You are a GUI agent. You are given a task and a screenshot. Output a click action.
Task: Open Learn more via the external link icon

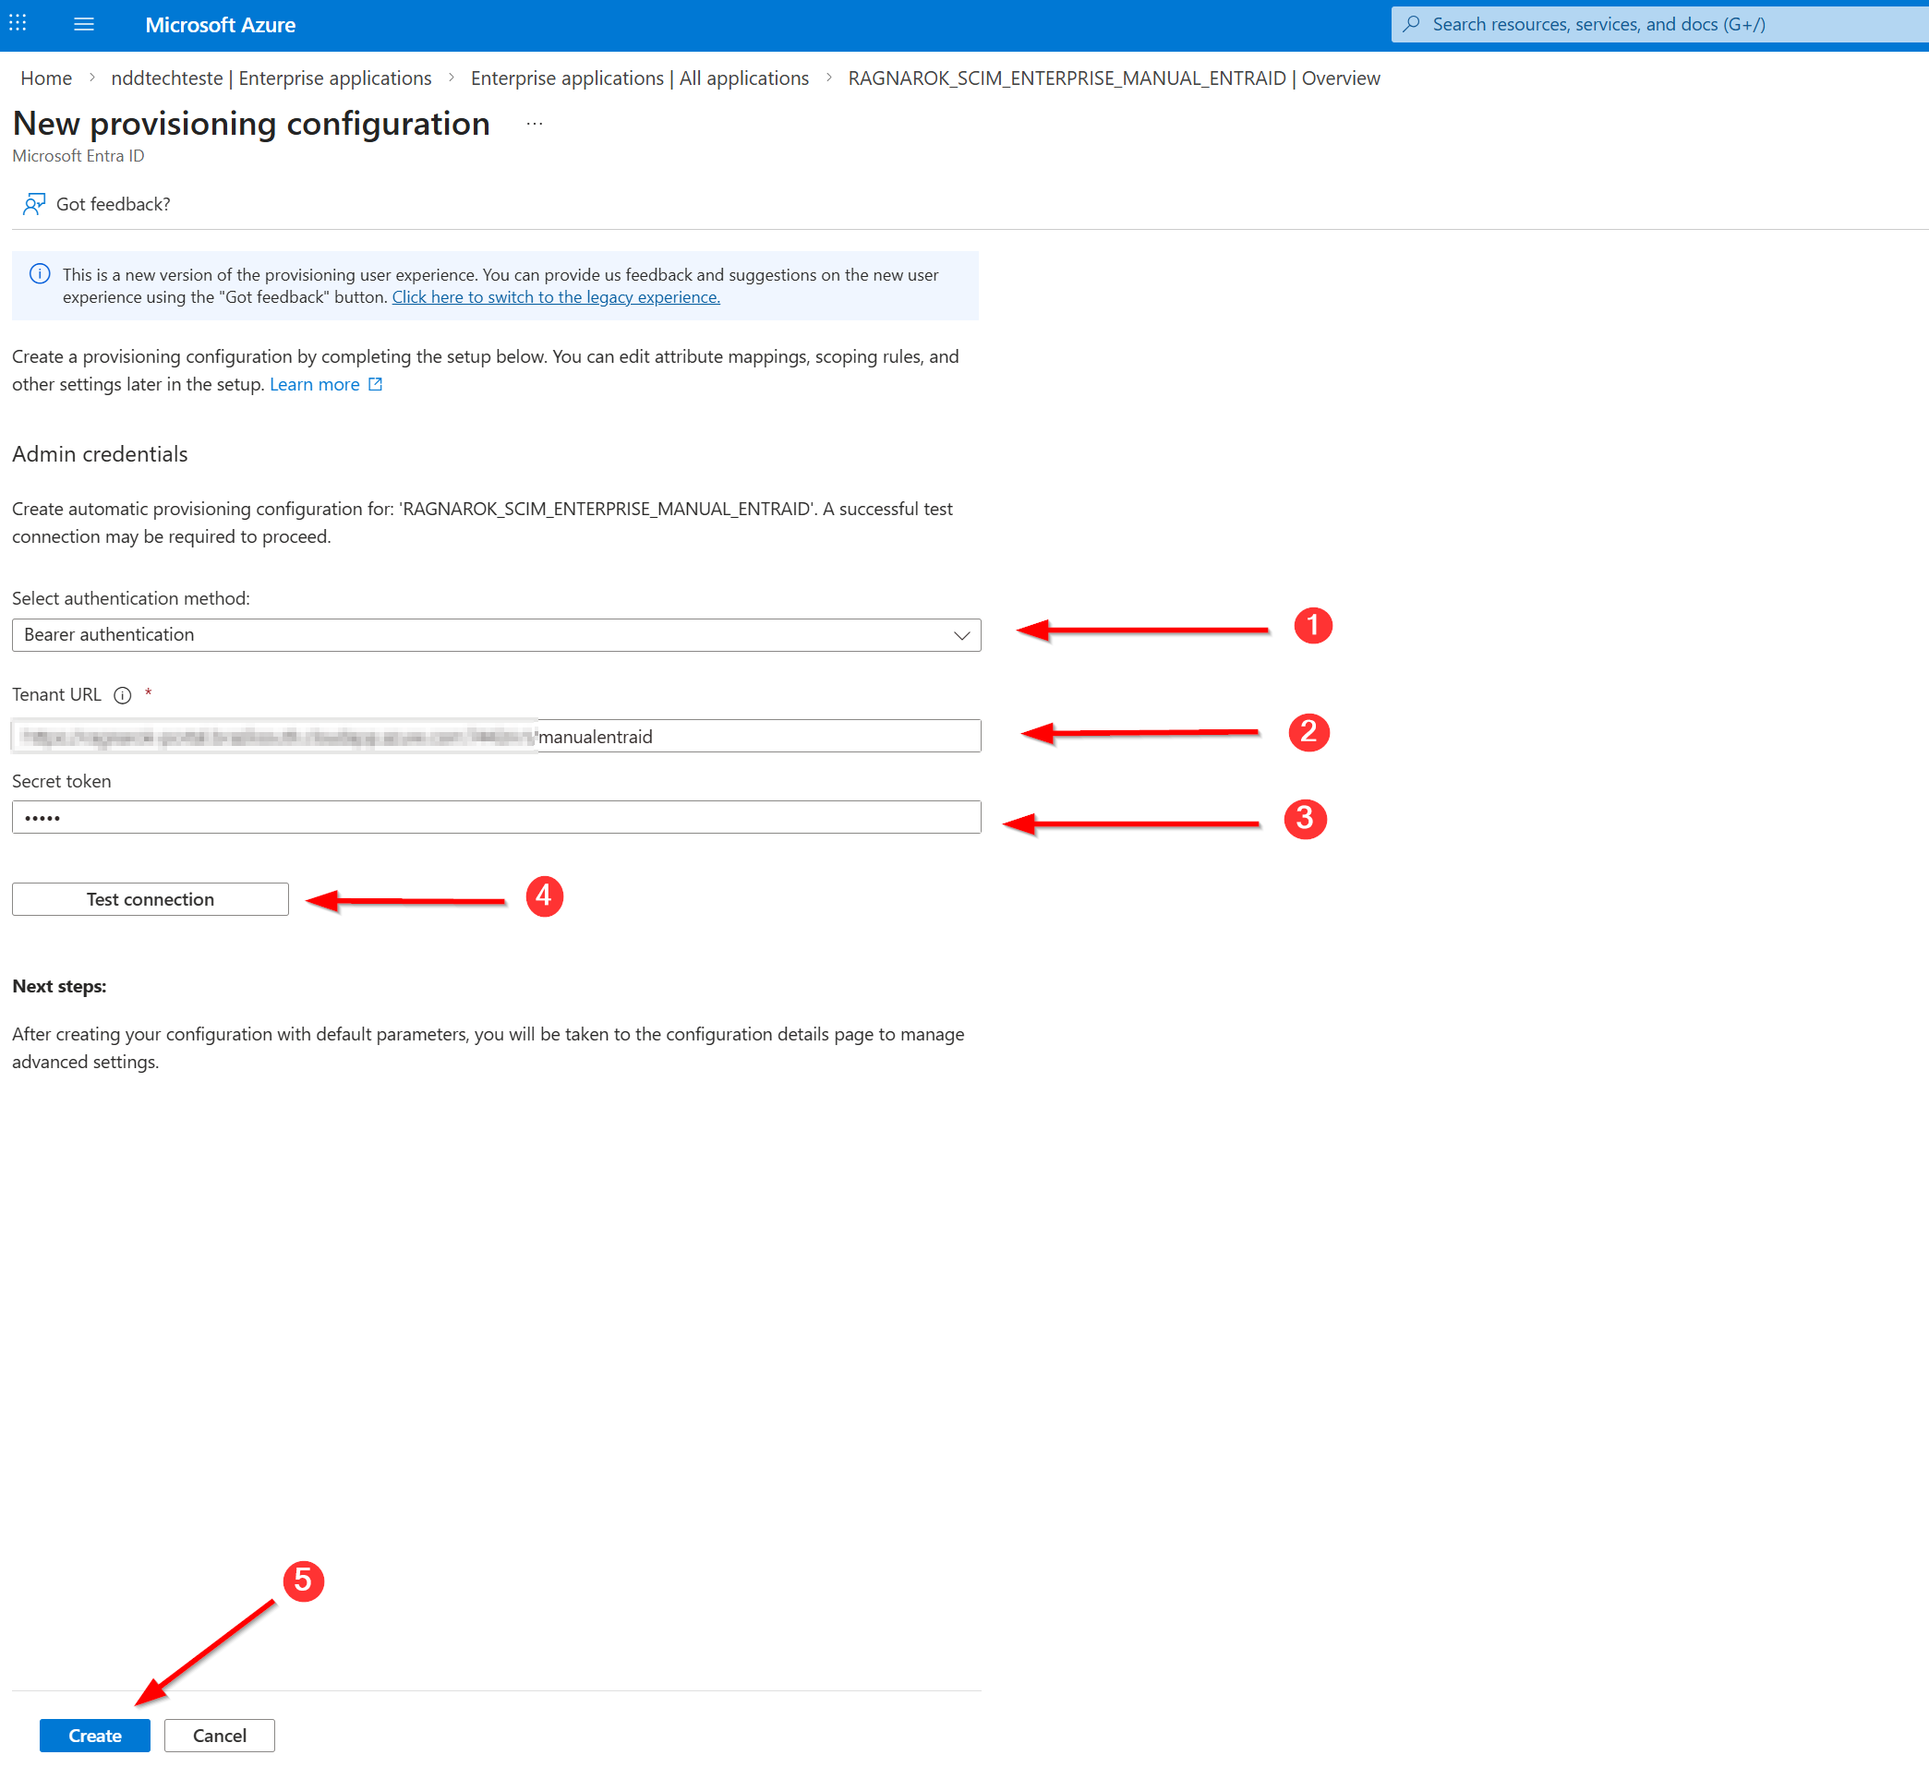click(x=376, y=384)
